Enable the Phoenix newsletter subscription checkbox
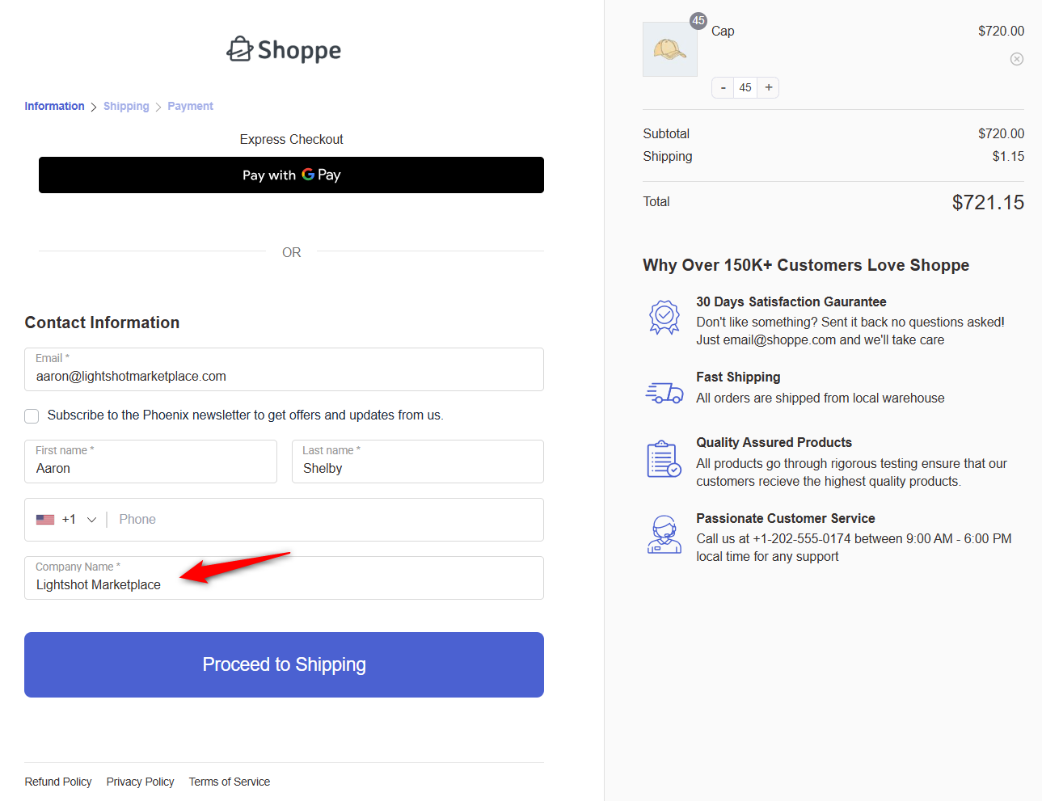The width and height of the screenshot is (1042, 801). click(32, 416)
